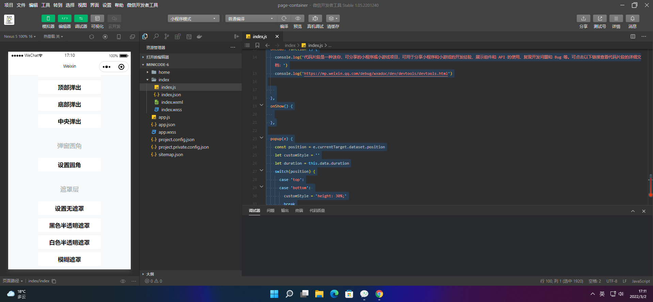The image size is (653, 302).
Task: Toggle the visualization (可视化) button
Action: 97,18
